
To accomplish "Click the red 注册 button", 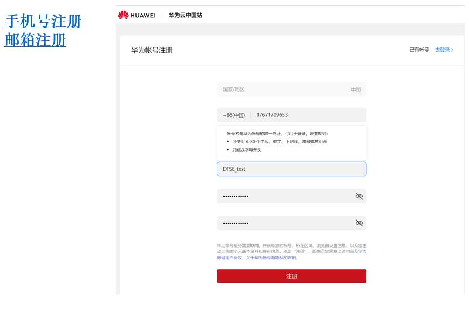I will (x=291, y=276).
